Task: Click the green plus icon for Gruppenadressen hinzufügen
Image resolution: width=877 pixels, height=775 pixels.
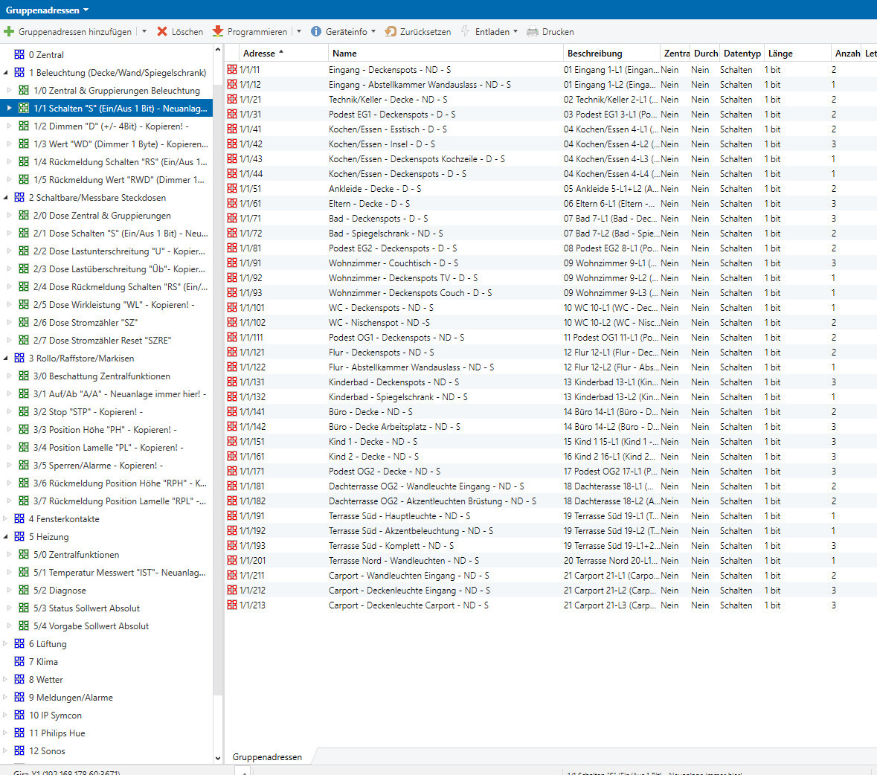Action: pos(9,32)
